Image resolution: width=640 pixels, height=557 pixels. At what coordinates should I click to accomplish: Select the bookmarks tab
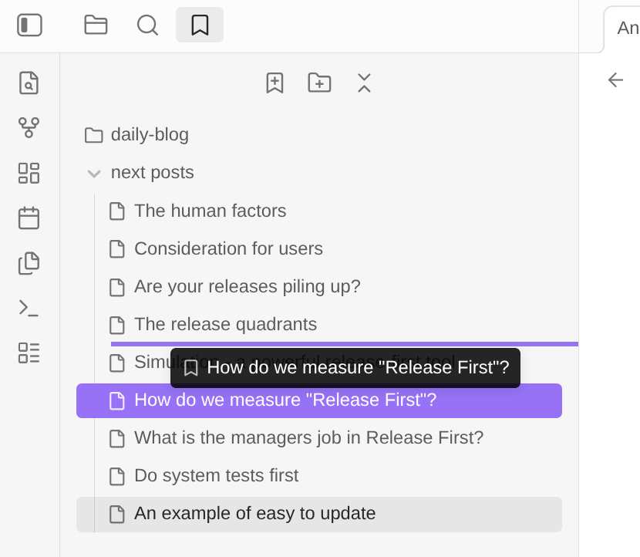(x=200, y=25)
